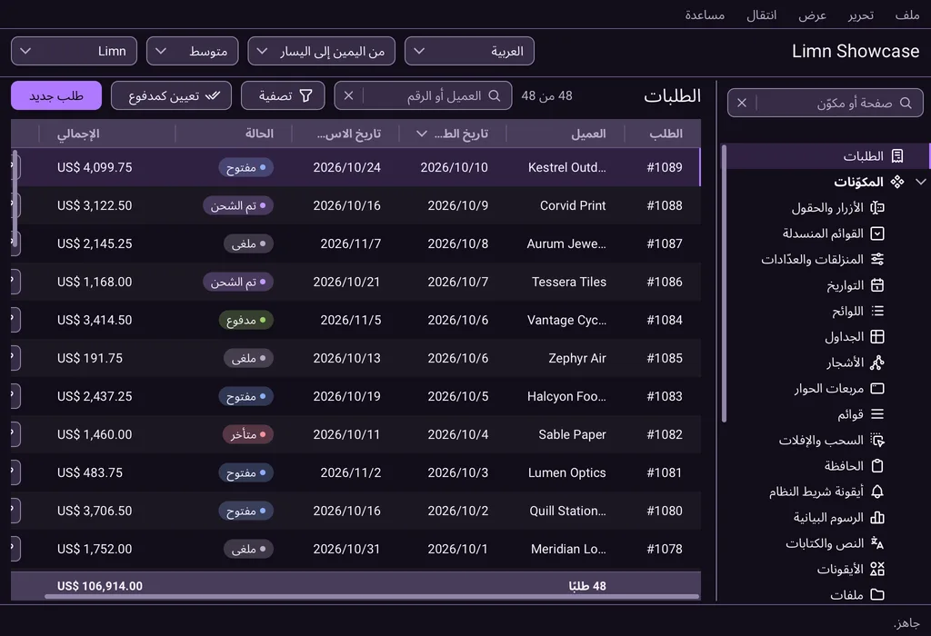Click footer total US$ 106,914.00
Image resolution: width=931 pixels, height=636 pixels.
pos(100,586)
